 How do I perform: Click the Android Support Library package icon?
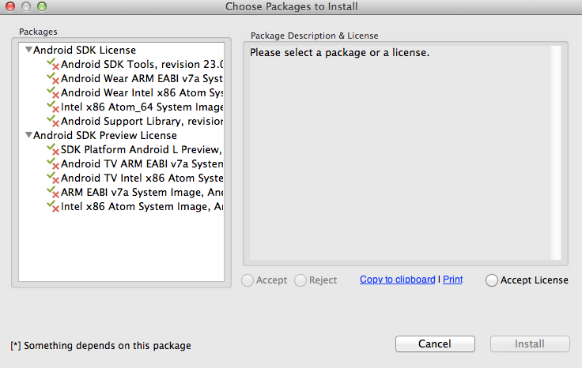coord(54,122)
